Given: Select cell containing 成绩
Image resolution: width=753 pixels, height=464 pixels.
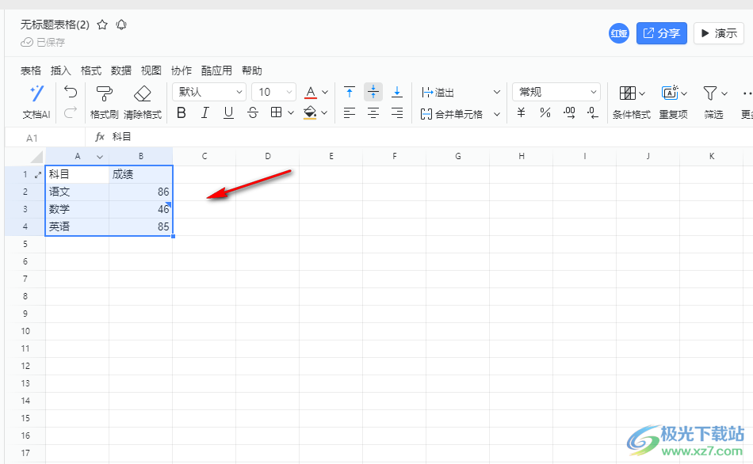Looking at the screenshot, I should (141, 174).
